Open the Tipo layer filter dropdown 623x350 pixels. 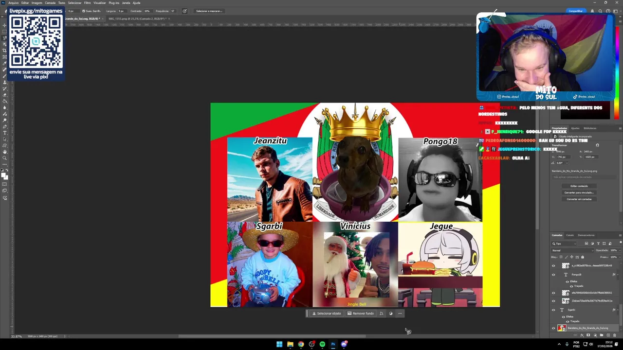(564, 244)
